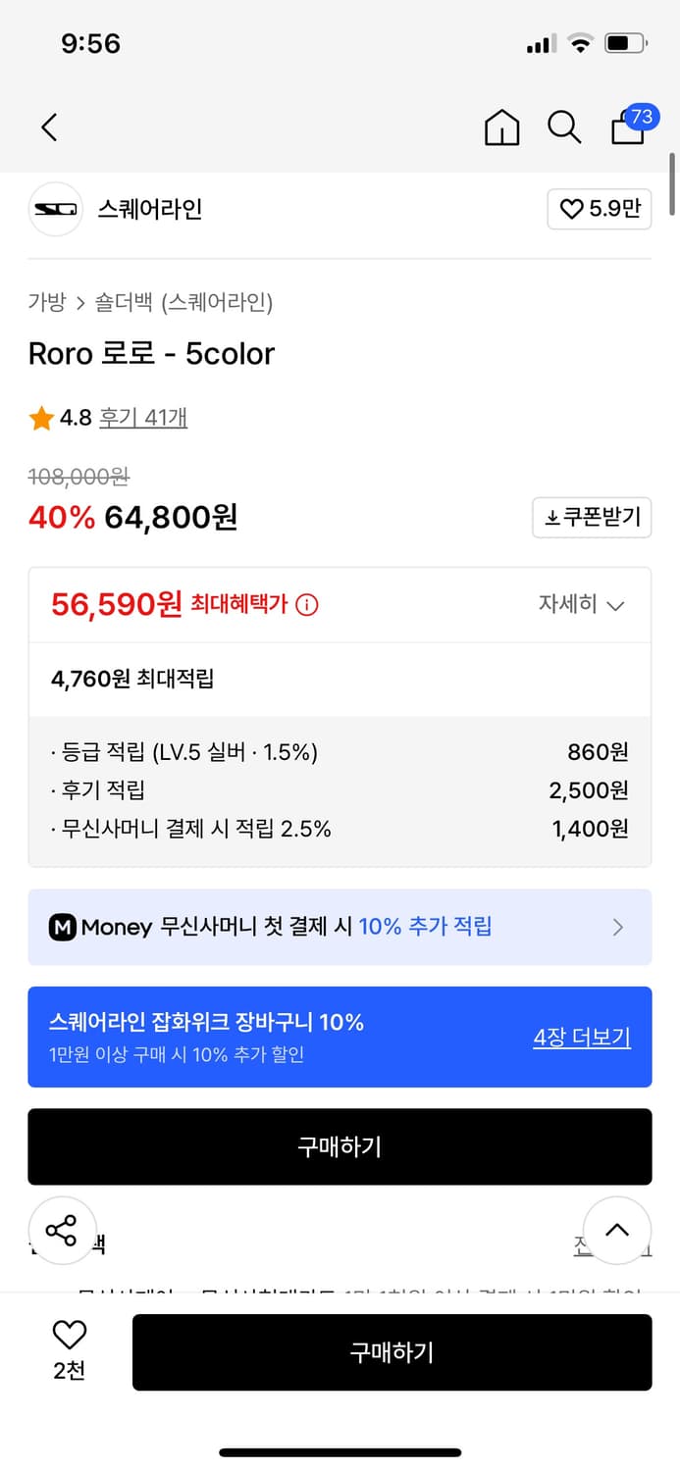The height and width of the screenshot is (1471, 680).
Task: Open the Money 추가 적립 banner chevron
Action: coord(618,927)
